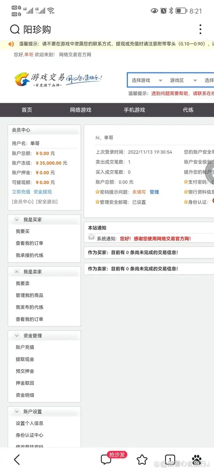Open the 手机游戏 nav tab

tap(134, 110)
